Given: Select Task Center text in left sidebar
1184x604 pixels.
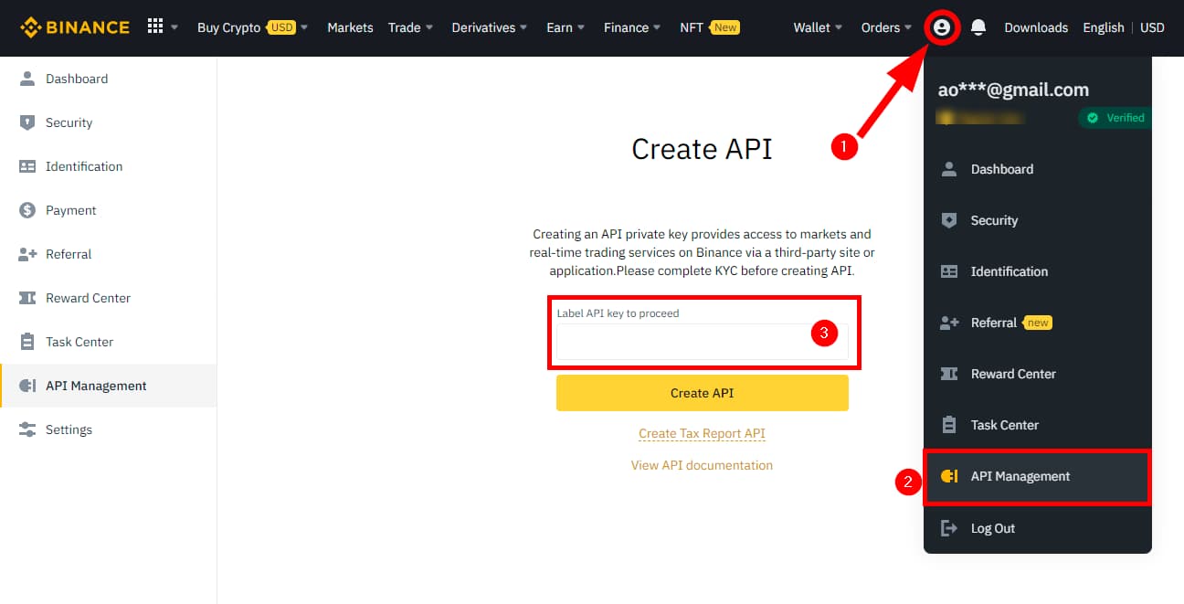Looking at the screenshot, I should [x=79, y=342].
